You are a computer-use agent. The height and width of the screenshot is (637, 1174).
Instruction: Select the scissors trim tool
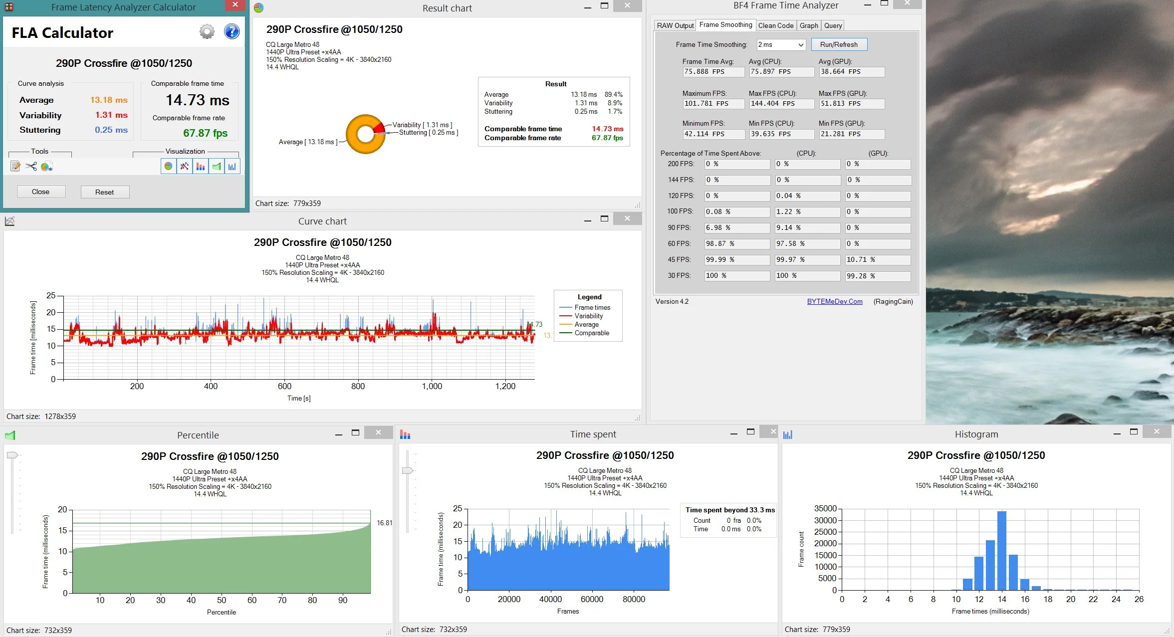coord(31,166)
